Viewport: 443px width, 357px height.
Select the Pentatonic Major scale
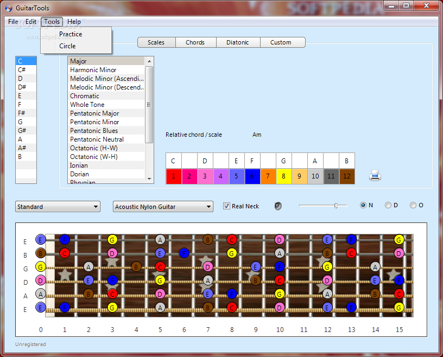(x=106, y=113)
